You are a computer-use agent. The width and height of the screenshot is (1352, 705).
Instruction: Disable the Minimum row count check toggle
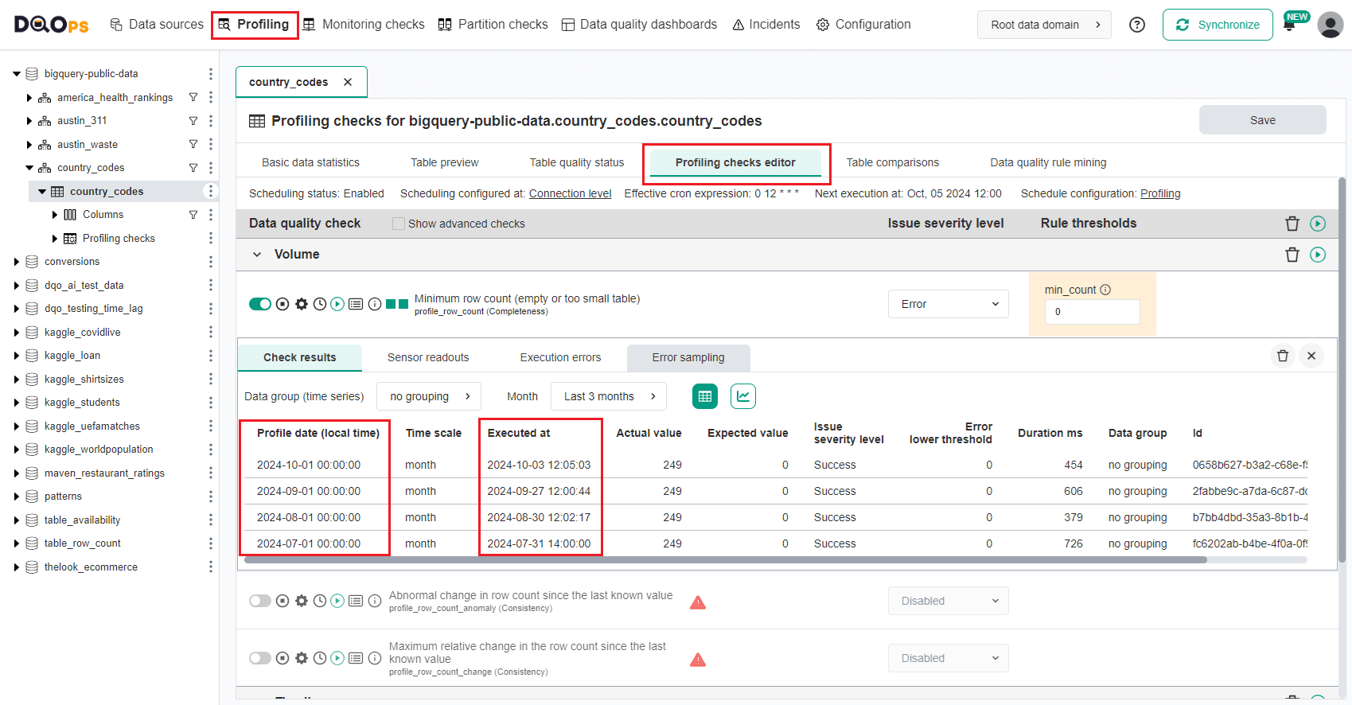(x=259, y=304)
